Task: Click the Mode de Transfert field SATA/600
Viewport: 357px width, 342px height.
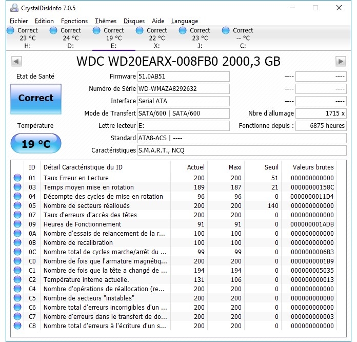Action: pyautogui.click(x=184, y=113)
